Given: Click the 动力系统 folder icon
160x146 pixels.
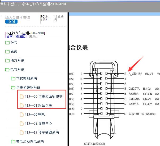Looking at the screenshot, I should coord(7,60).
